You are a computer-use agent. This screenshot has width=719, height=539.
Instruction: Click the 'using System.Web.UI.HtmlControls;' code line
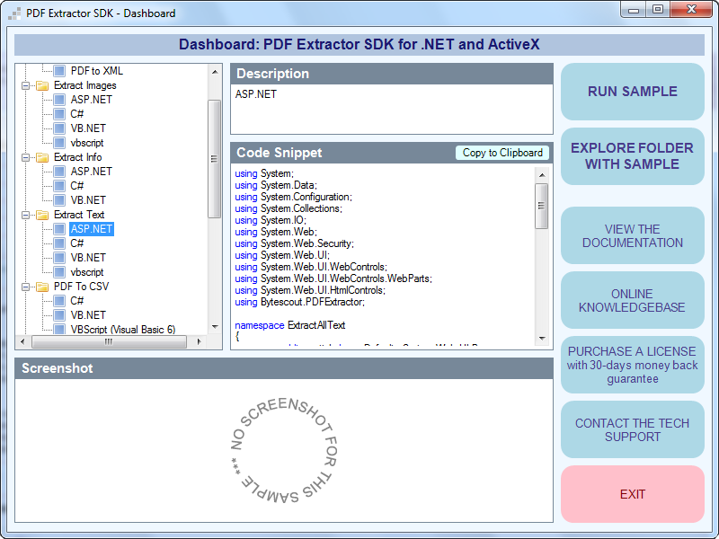(x=310, y=290)
